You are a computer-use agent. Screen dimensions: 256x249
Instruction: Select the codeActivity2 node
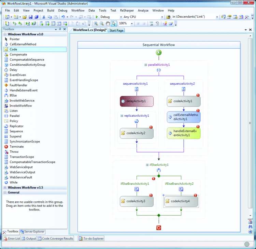(137, 133)
